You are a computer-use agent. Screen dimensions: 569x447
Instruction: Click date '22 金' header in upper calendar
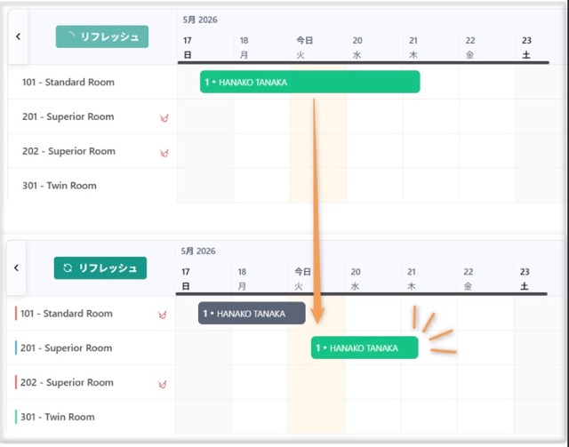pos(470,47)
